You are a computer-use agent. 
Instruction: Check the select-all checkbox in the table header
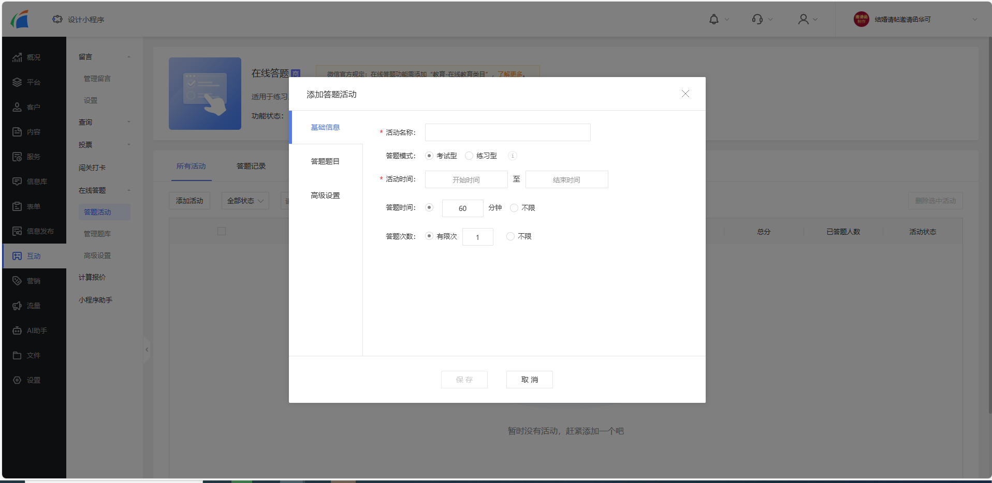click(x=222, y=231)
